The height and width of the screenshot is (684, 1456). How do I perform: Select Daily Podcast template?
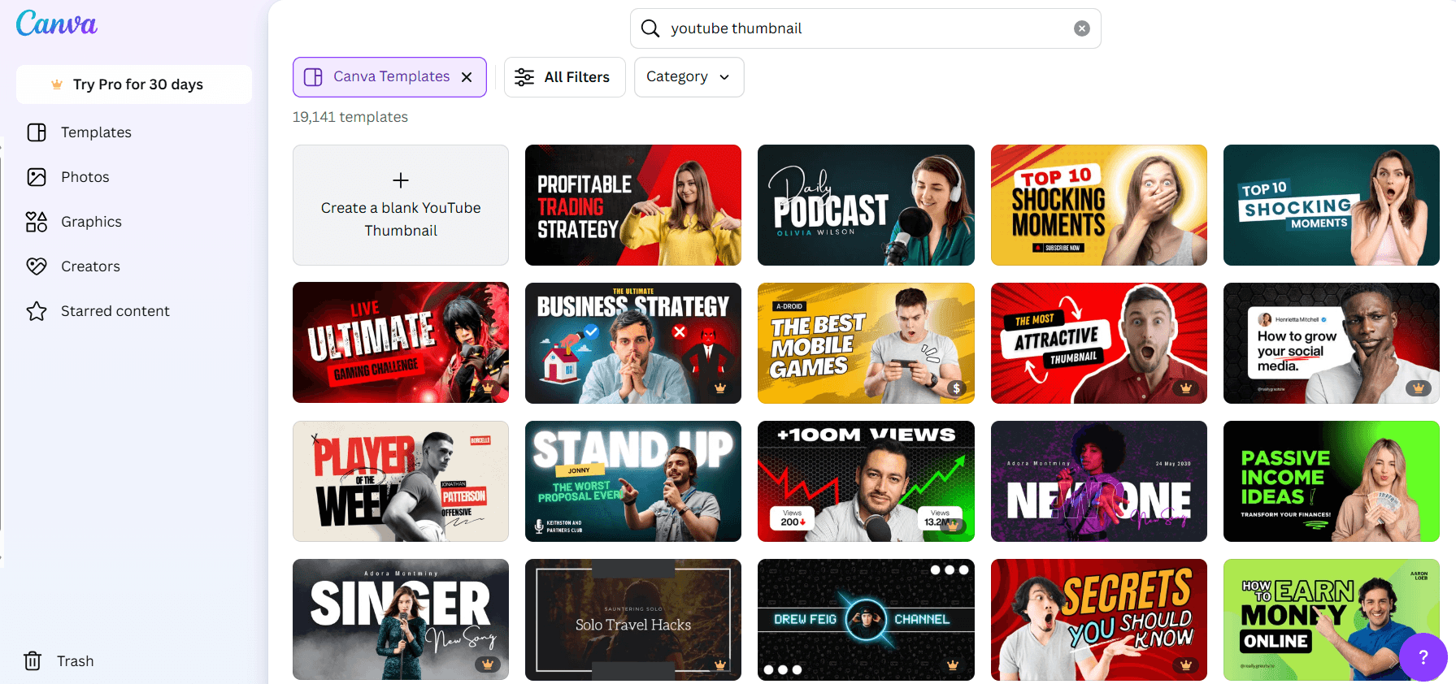[x=866, y=205]
